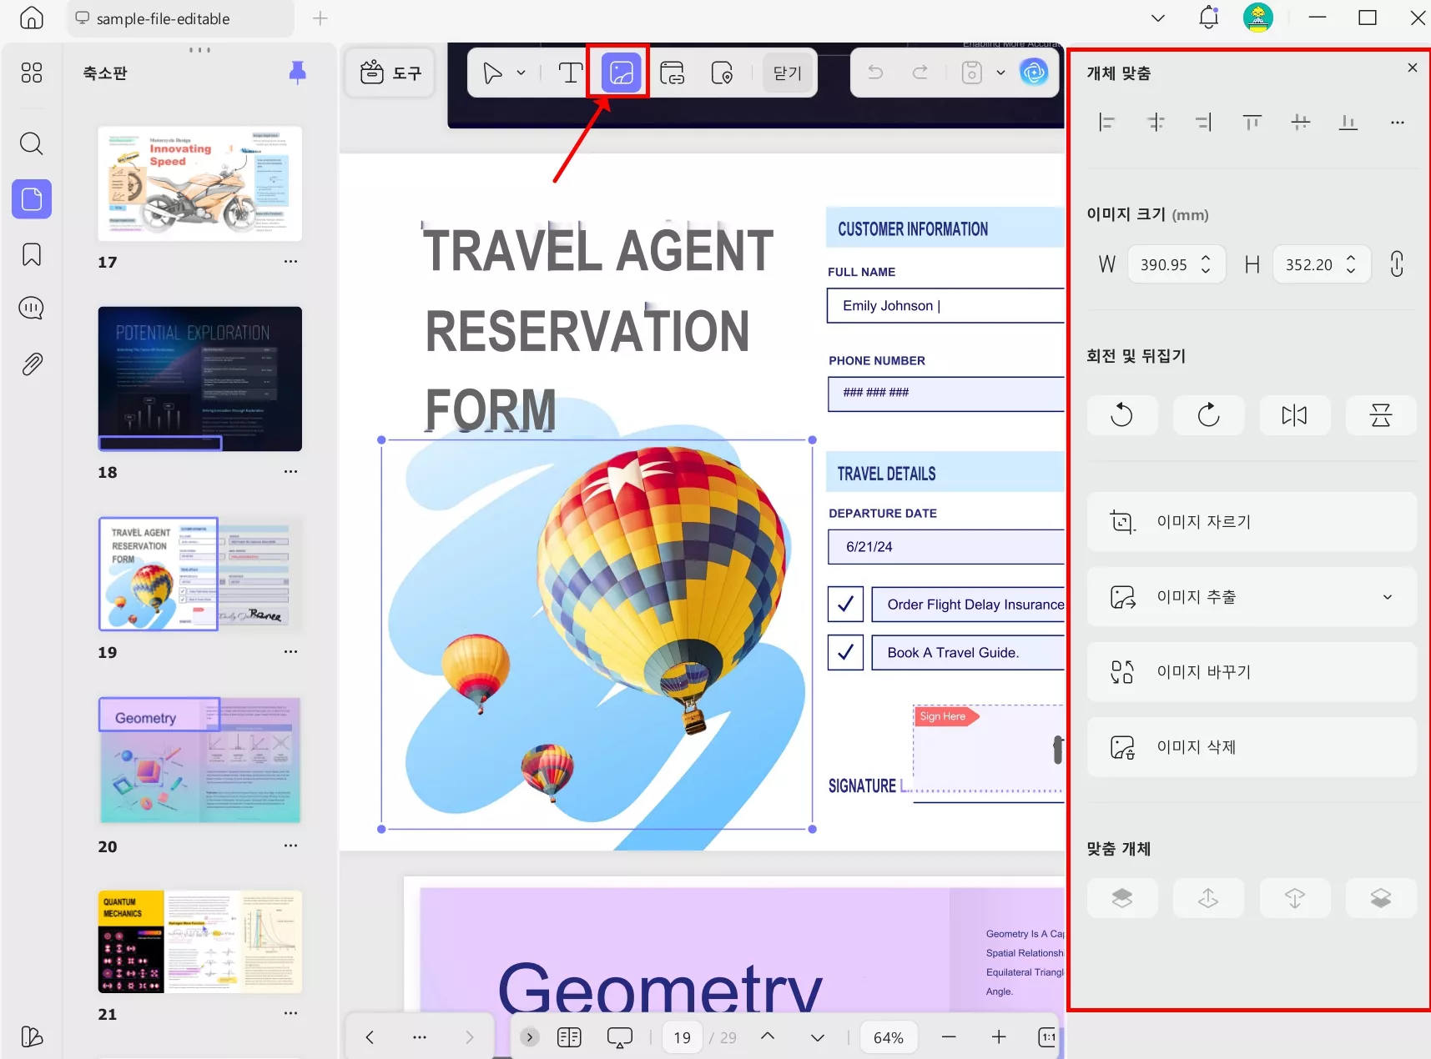Open the user profile avatar
This screenshot has width=1431, height=1059.
coord(1257,18)
